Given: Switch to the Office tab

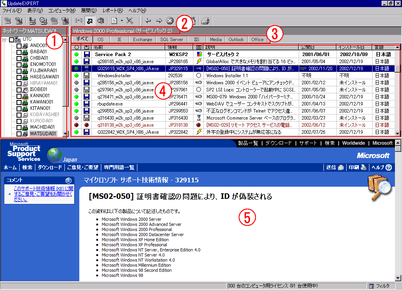Looking at the screenshot, I should (x=258, y=40).
